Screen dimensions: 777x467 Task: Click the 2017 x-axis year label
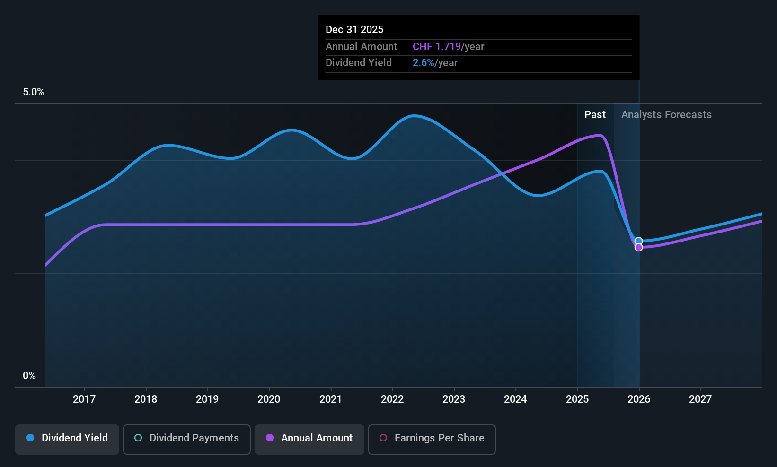[84, 399]
